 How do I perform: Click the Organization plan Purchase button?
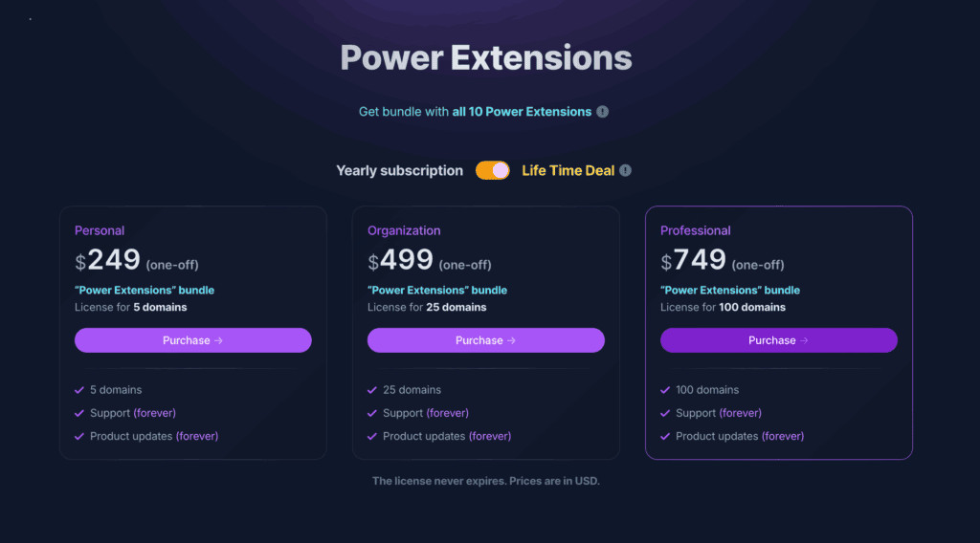[x=485, y=340]
